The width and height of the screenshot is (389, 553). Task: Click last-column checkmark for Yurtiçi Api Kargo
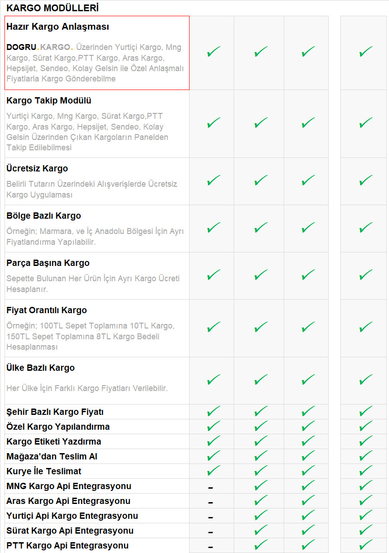click(366, 516)
